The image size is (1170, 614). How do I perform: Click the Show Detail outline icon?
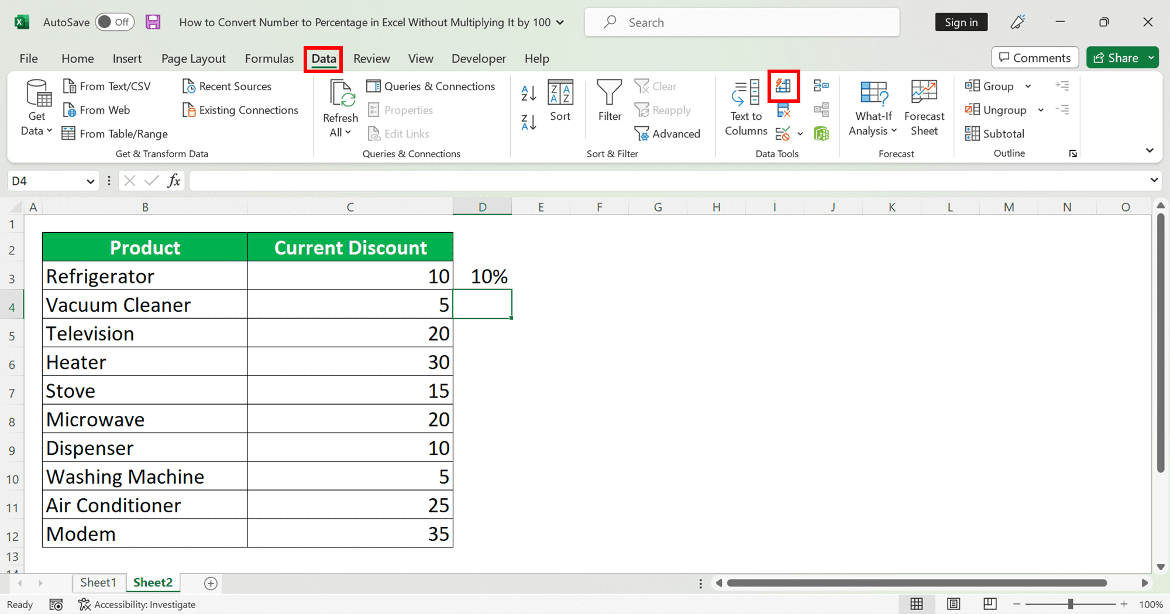1062,86
